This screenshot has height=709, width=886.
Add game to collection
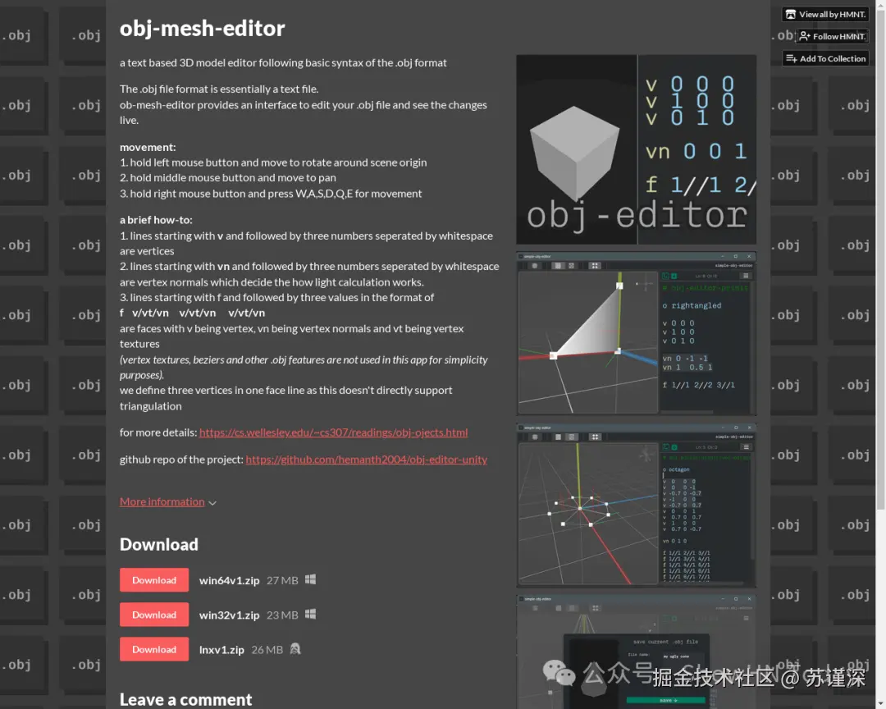point(825,58)
